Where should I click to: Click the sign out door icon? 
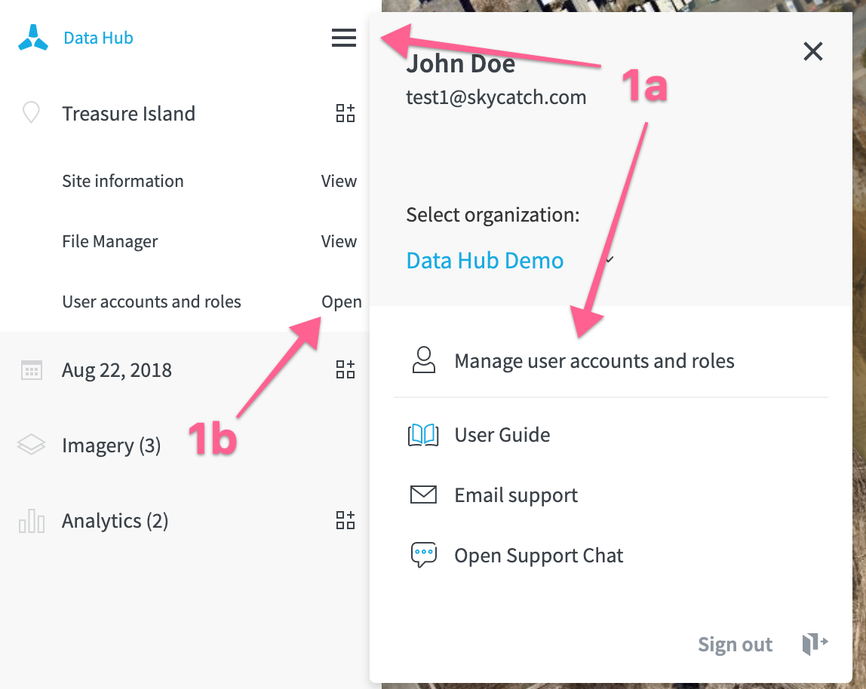[x=815, y=644]
